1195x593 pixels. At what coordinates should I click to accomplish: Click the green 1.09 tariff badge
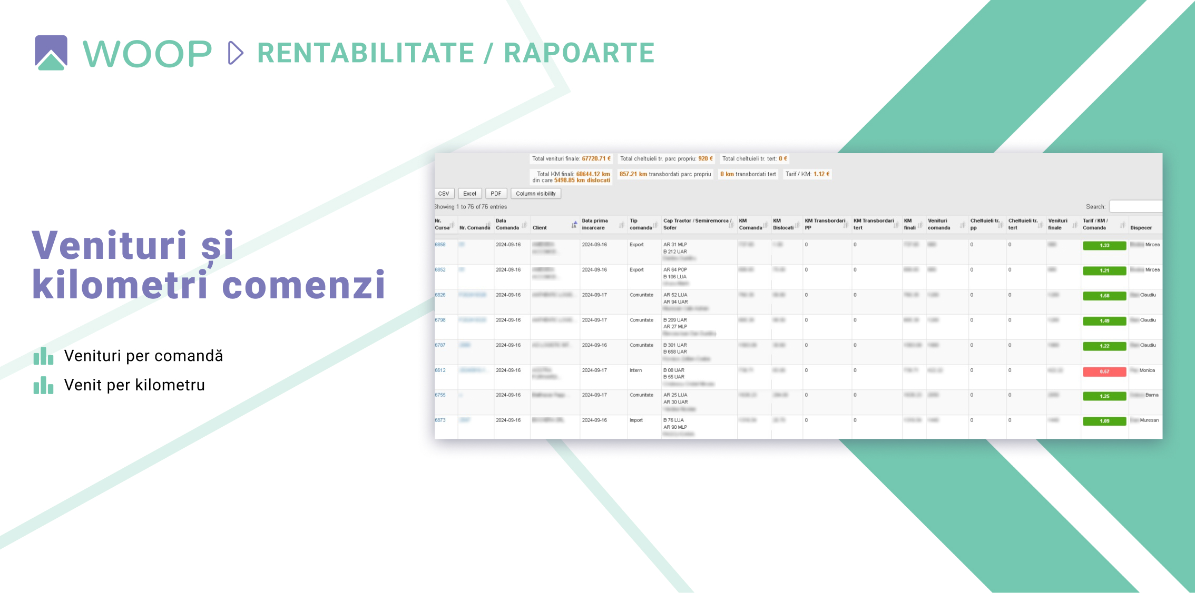pos(1104,421)
